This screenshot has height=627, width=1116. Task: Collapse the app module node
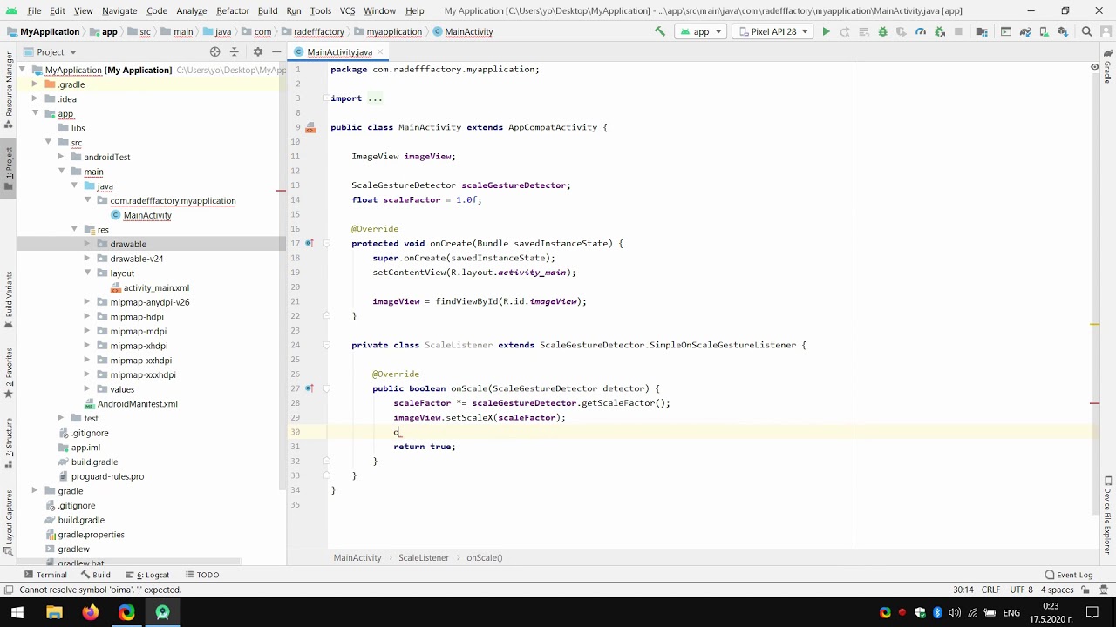pyautogui.click(x=35, y=113)
